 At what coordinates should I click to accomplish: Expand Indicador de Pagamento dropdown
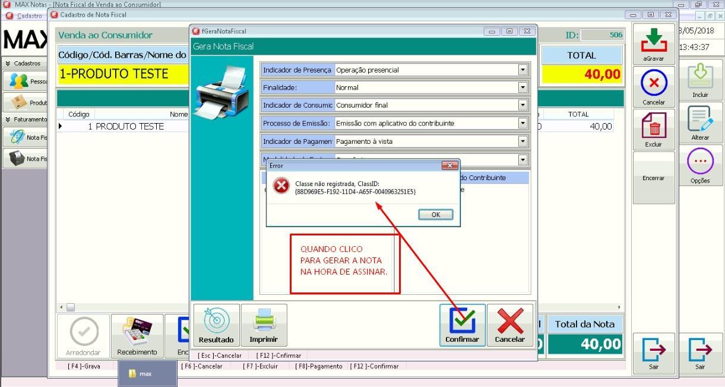click(x=523, y=141)
